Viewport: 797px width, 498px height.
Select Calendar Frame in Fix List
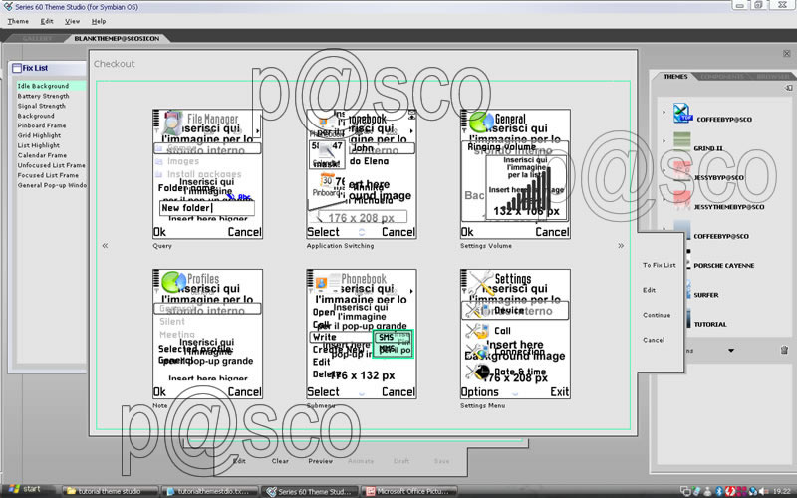coord(42,155)
